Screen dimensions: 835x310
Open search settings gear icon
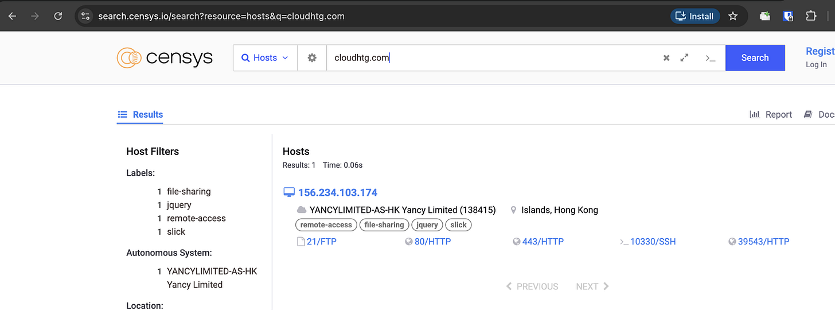click(x=312, y=58)
